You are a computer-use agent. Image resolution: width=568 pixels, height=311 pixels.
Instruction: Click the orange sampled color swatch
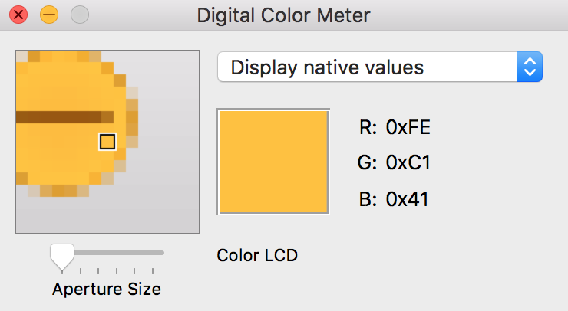pyautogui.click(x=274, y=162)
